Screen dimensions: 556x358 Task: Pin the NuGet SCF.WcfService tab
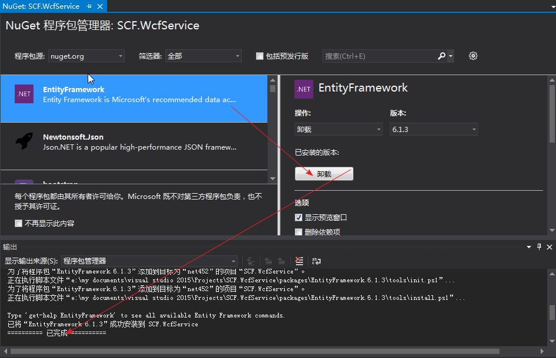pyautogui.click(x=89, y=6)
